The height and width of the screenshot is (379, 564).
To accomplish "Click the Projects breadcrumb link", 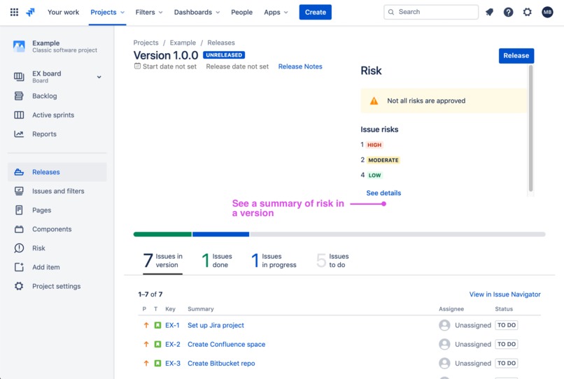I will (146, 43).
